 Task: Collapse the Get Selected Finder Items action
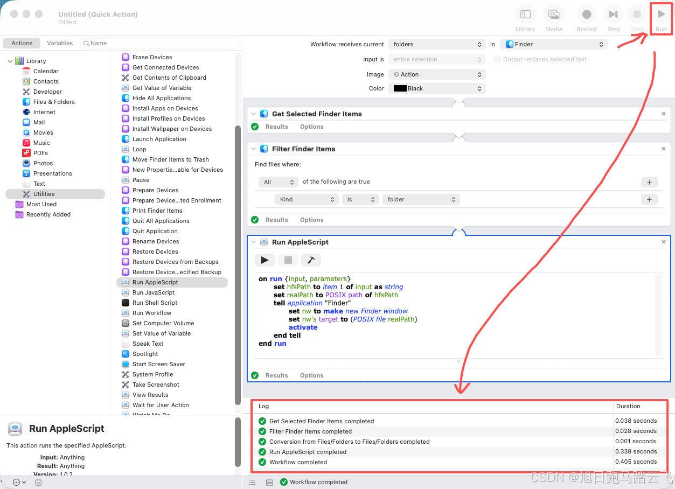point(253,114)
